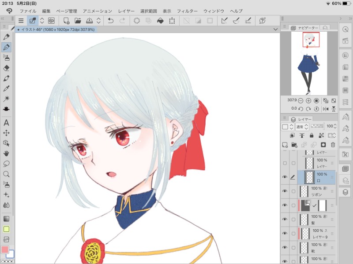Select the Gradient tool
This screenshot has height=264, width=353.
(6, 219)
